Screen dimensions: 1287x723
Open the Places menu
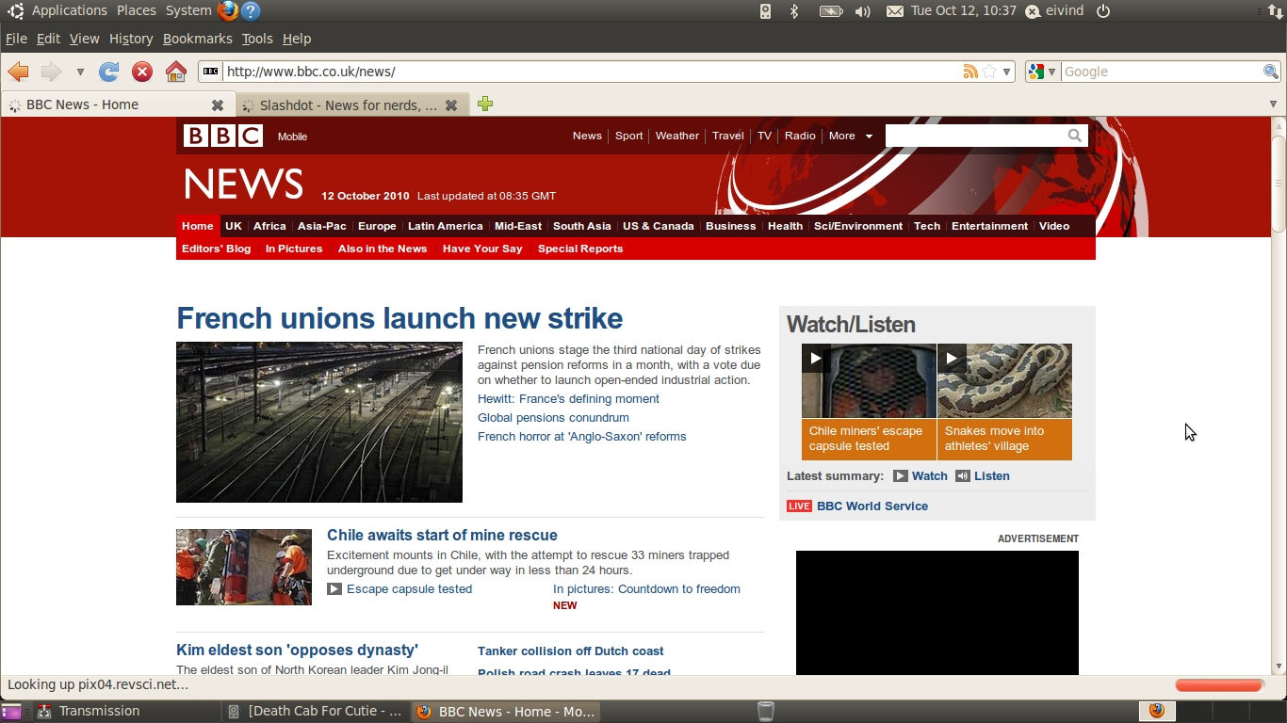[137, 10]
